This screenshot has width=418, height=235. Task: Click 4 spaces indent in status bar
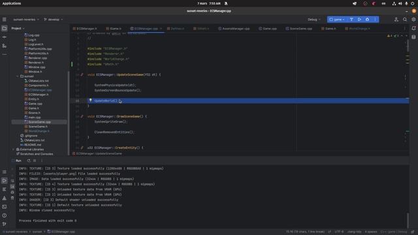[371, 232]
